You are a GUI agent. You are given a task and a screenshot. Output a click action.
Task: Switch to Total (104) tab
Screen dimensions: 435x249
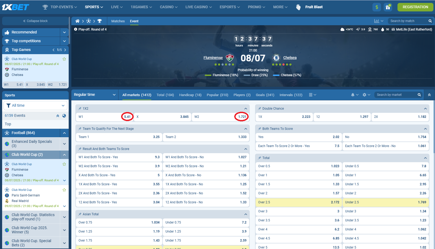click(165, 95)
